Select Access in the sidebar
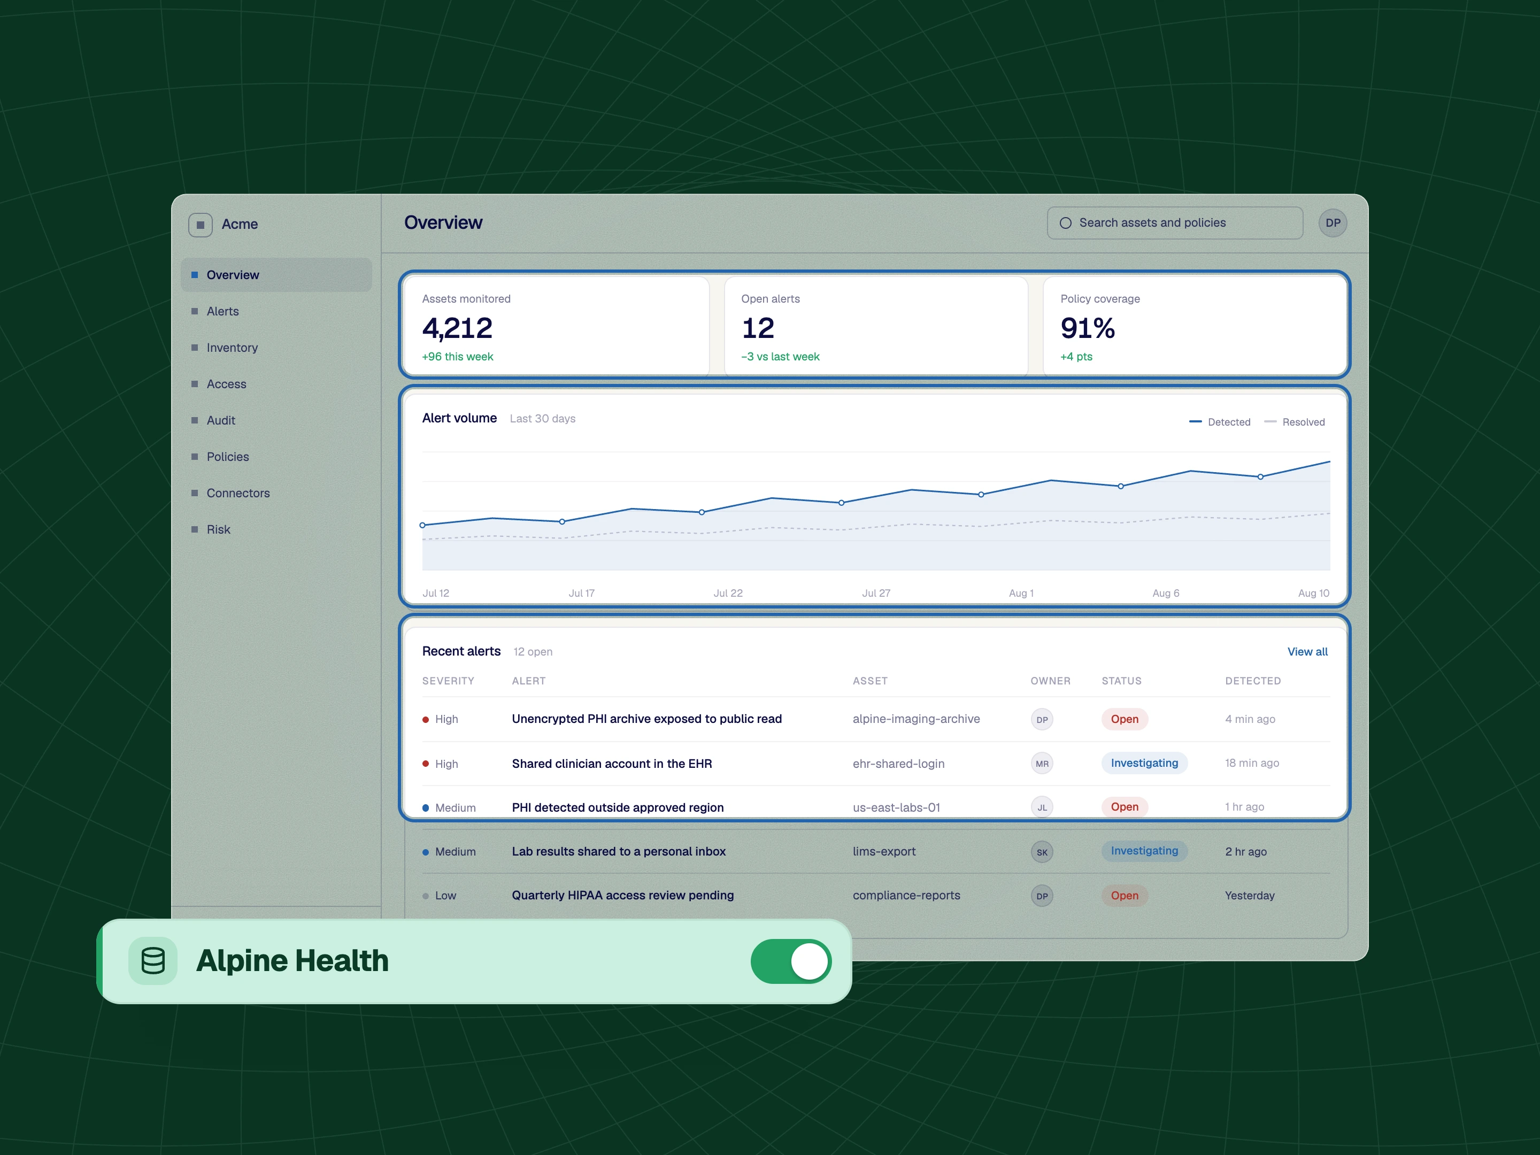Viewport: 1540px width, 1155px height. [276, 383]
